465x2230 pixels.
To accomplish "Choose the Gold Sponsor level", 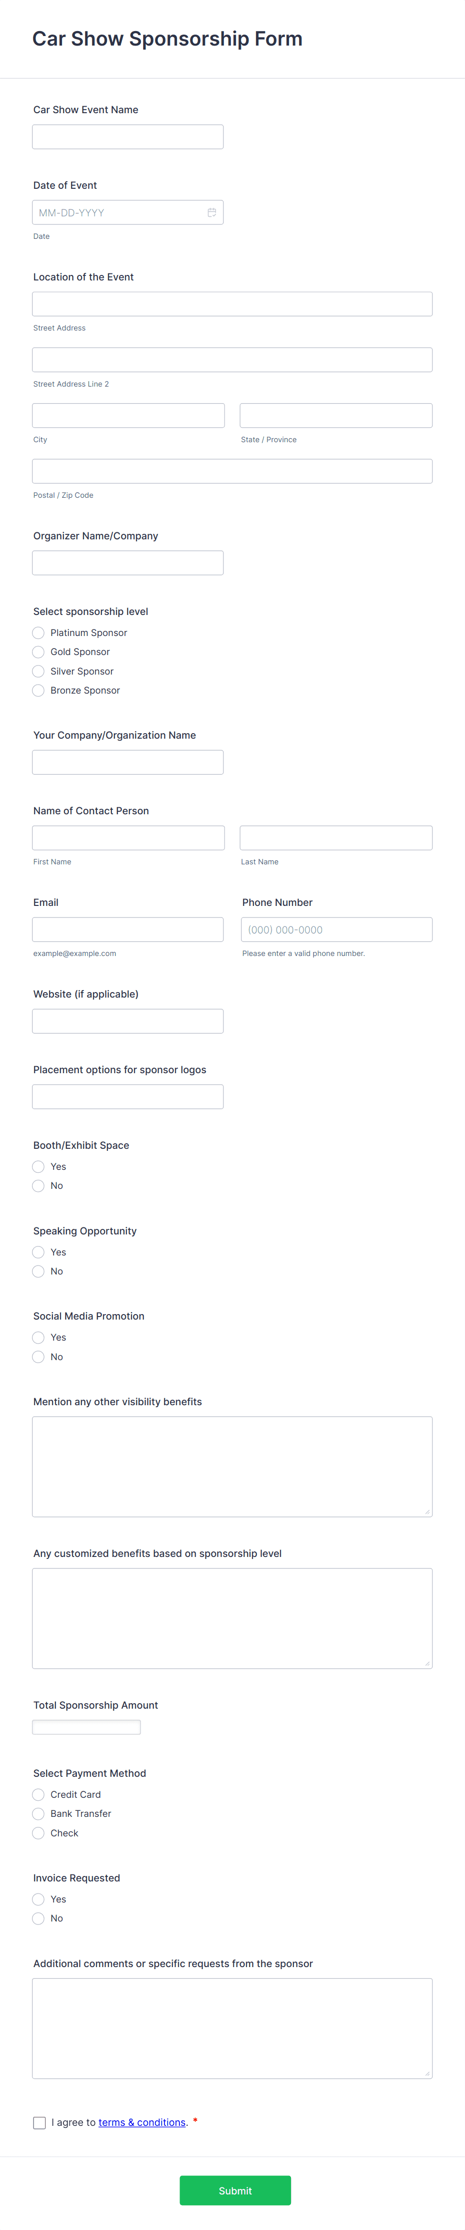I will tap(38, 652).
